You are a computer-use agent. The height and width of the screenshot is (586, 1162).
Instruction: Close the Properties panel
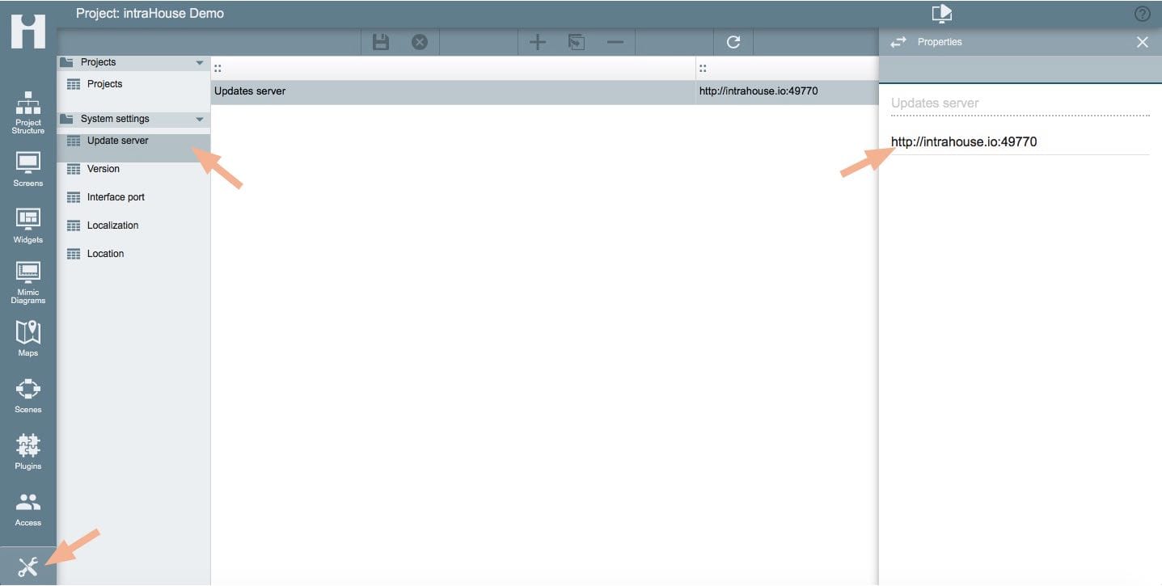coord(1143,42)
